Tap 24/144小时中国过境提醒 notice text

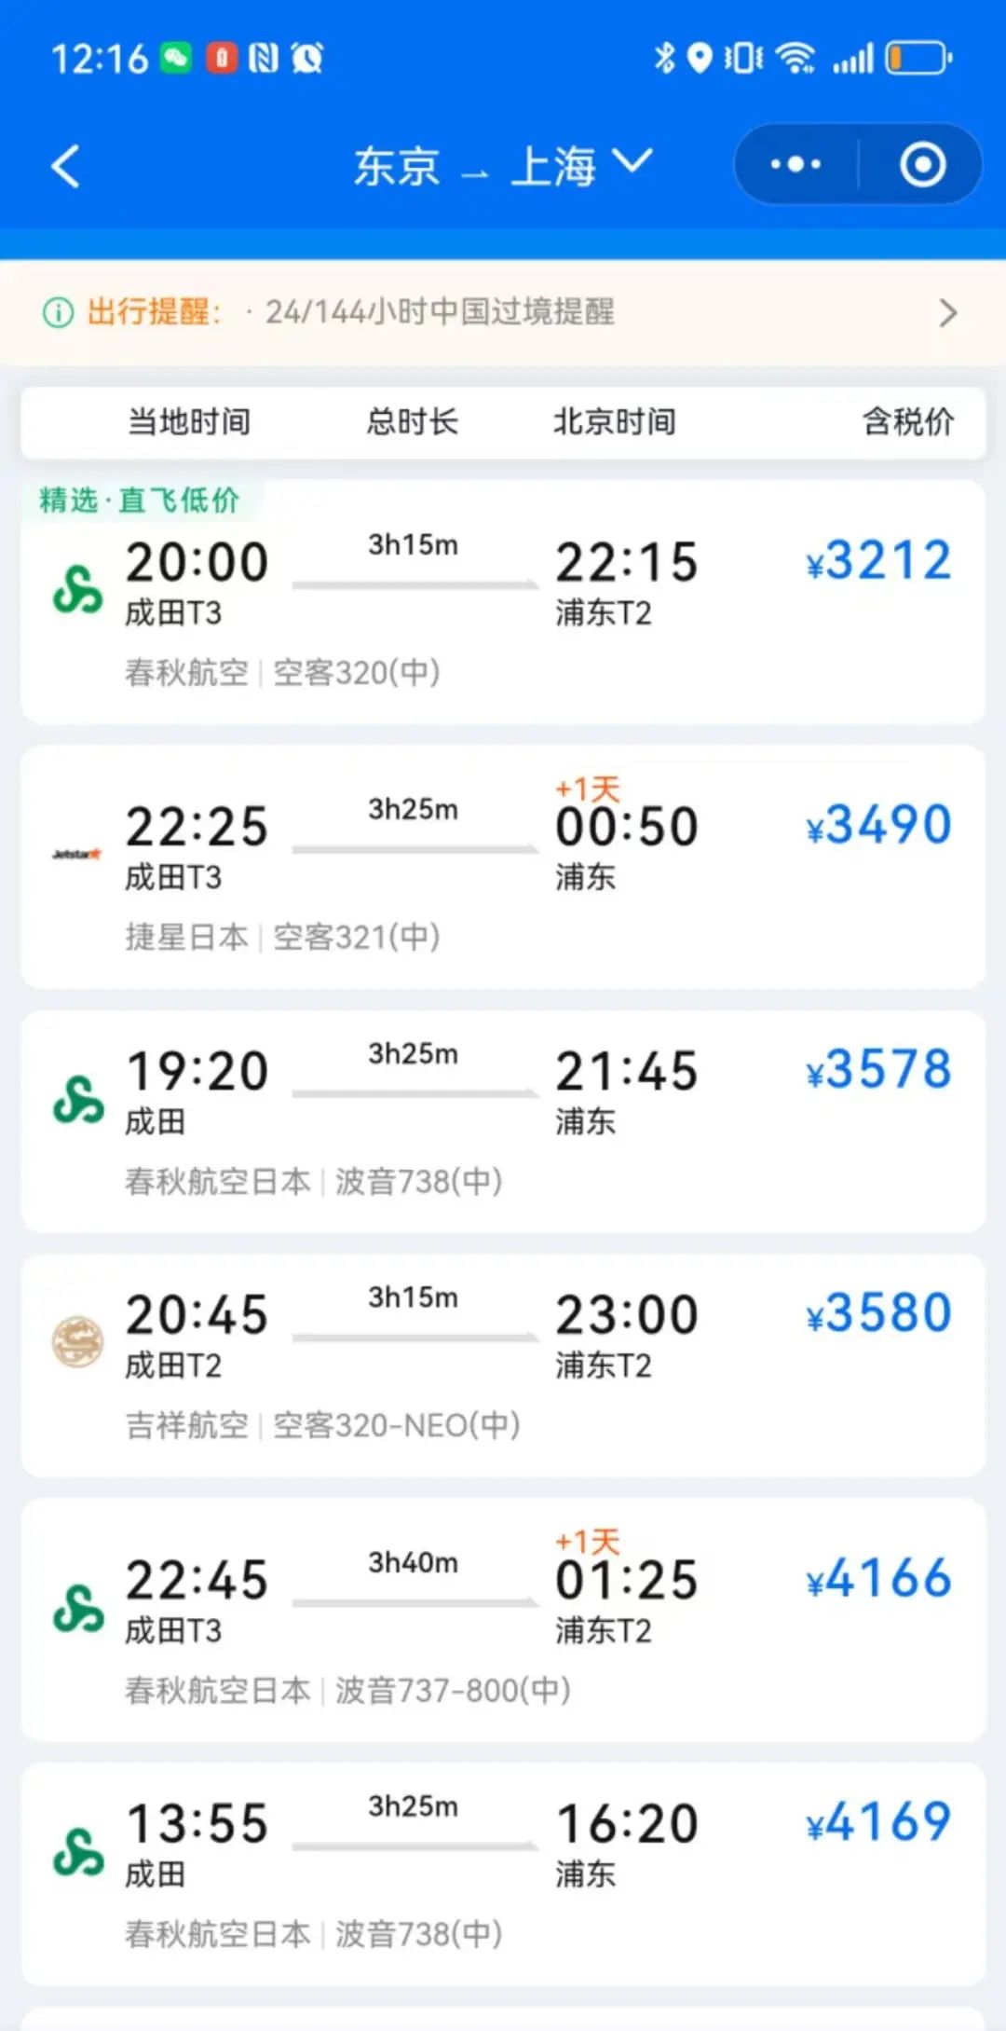(x=440, y=312)
